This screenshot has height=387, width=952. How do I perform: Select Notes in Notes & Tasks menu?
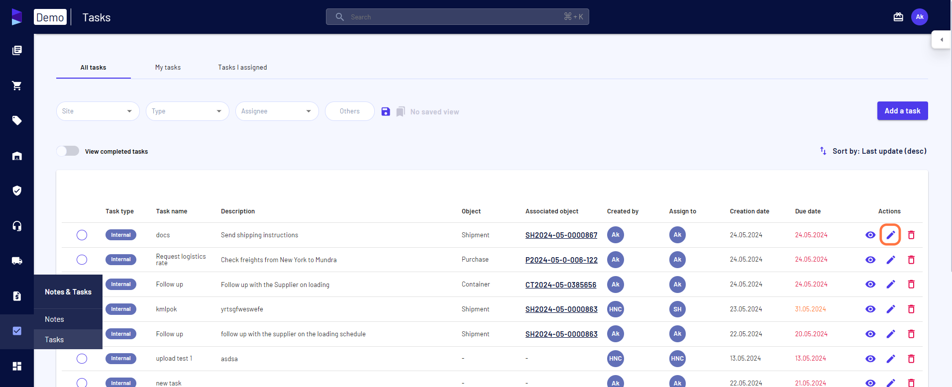[68, 319]
